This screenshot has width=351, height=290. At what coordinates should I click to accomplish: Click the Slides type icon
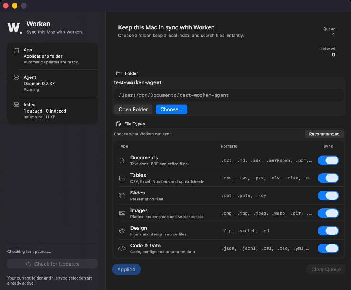point(122,195)
